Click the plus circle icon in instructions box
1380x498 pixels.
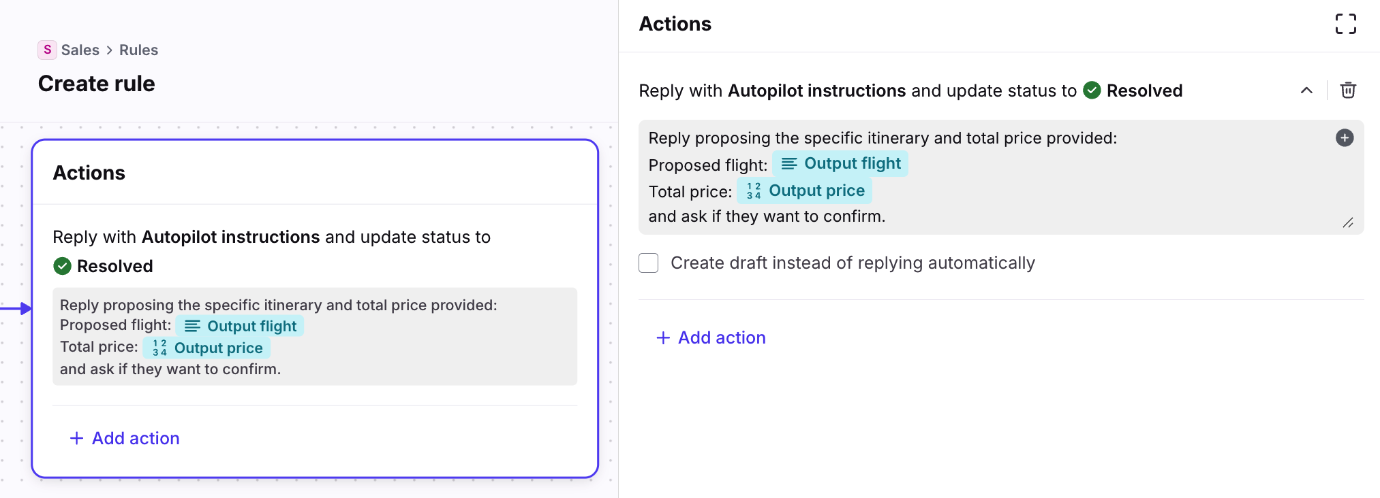[x=1344, y=138]
